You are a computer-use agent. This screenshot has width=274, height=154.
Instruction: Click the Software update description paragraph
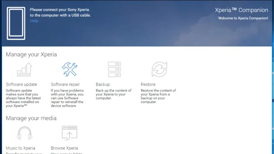(23, 98)
